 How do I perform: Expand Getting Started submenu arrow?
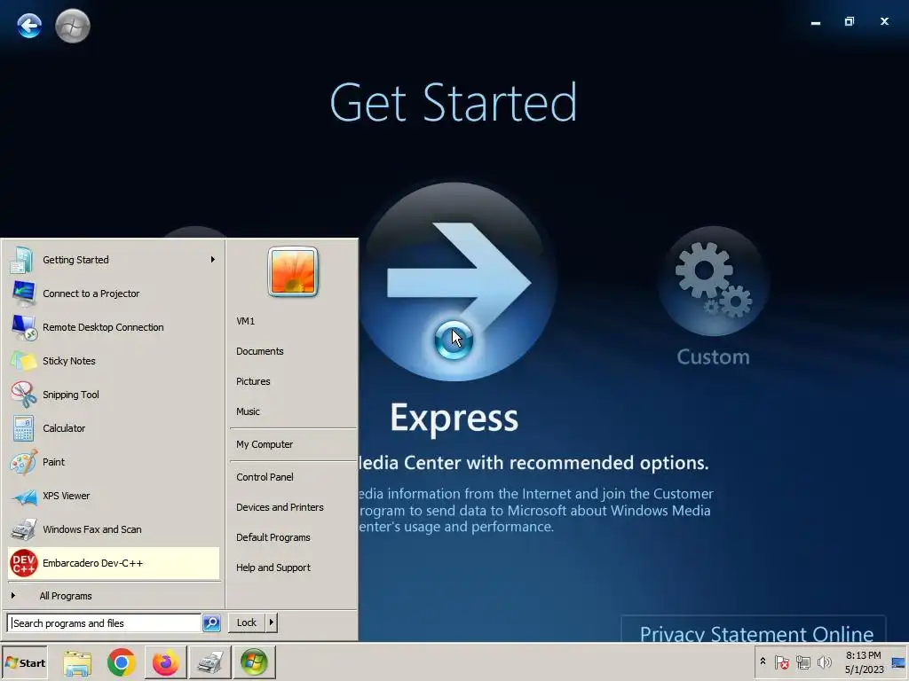point(213,260)
